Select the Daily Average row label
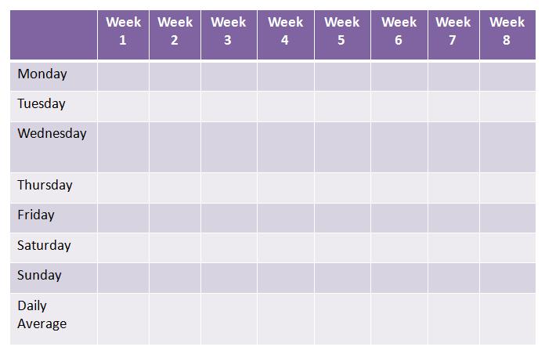 click(x=42, y=315)
